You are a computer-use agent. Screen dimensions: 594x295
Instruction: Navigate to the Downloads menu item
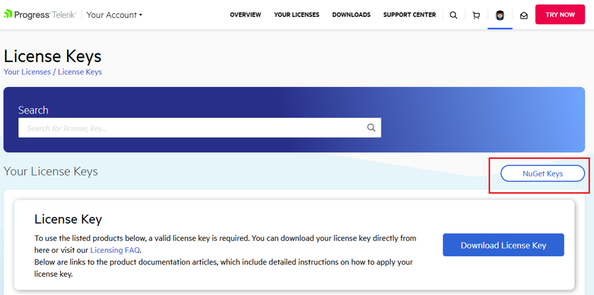(x=351, y=15)
